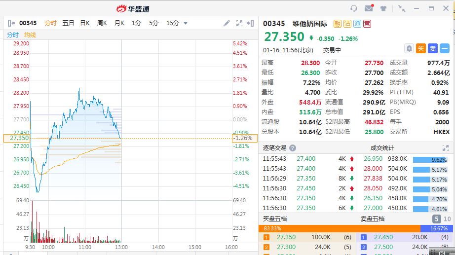
Task: Click the 沽 short-sell badge icon
Action: coord(347,24)
